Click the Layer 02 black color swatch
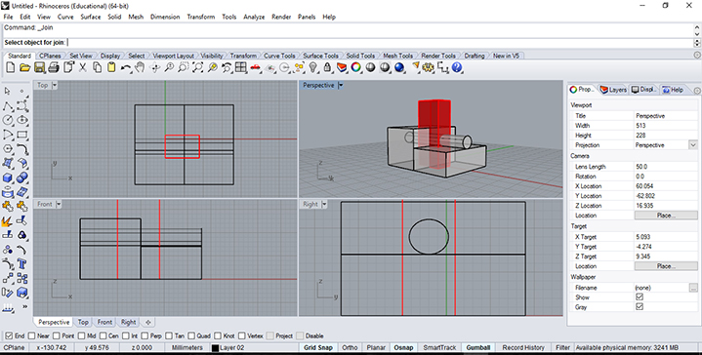 (215, 348)
